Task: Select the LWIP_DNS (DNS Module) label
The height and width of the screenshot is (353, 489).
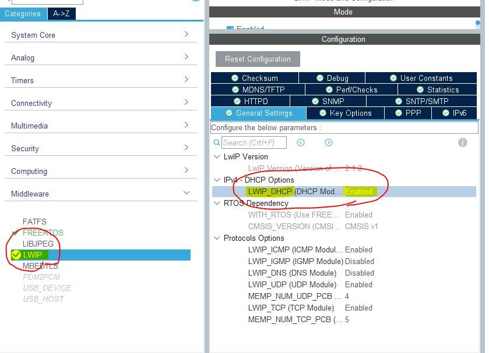Action: 292,273
